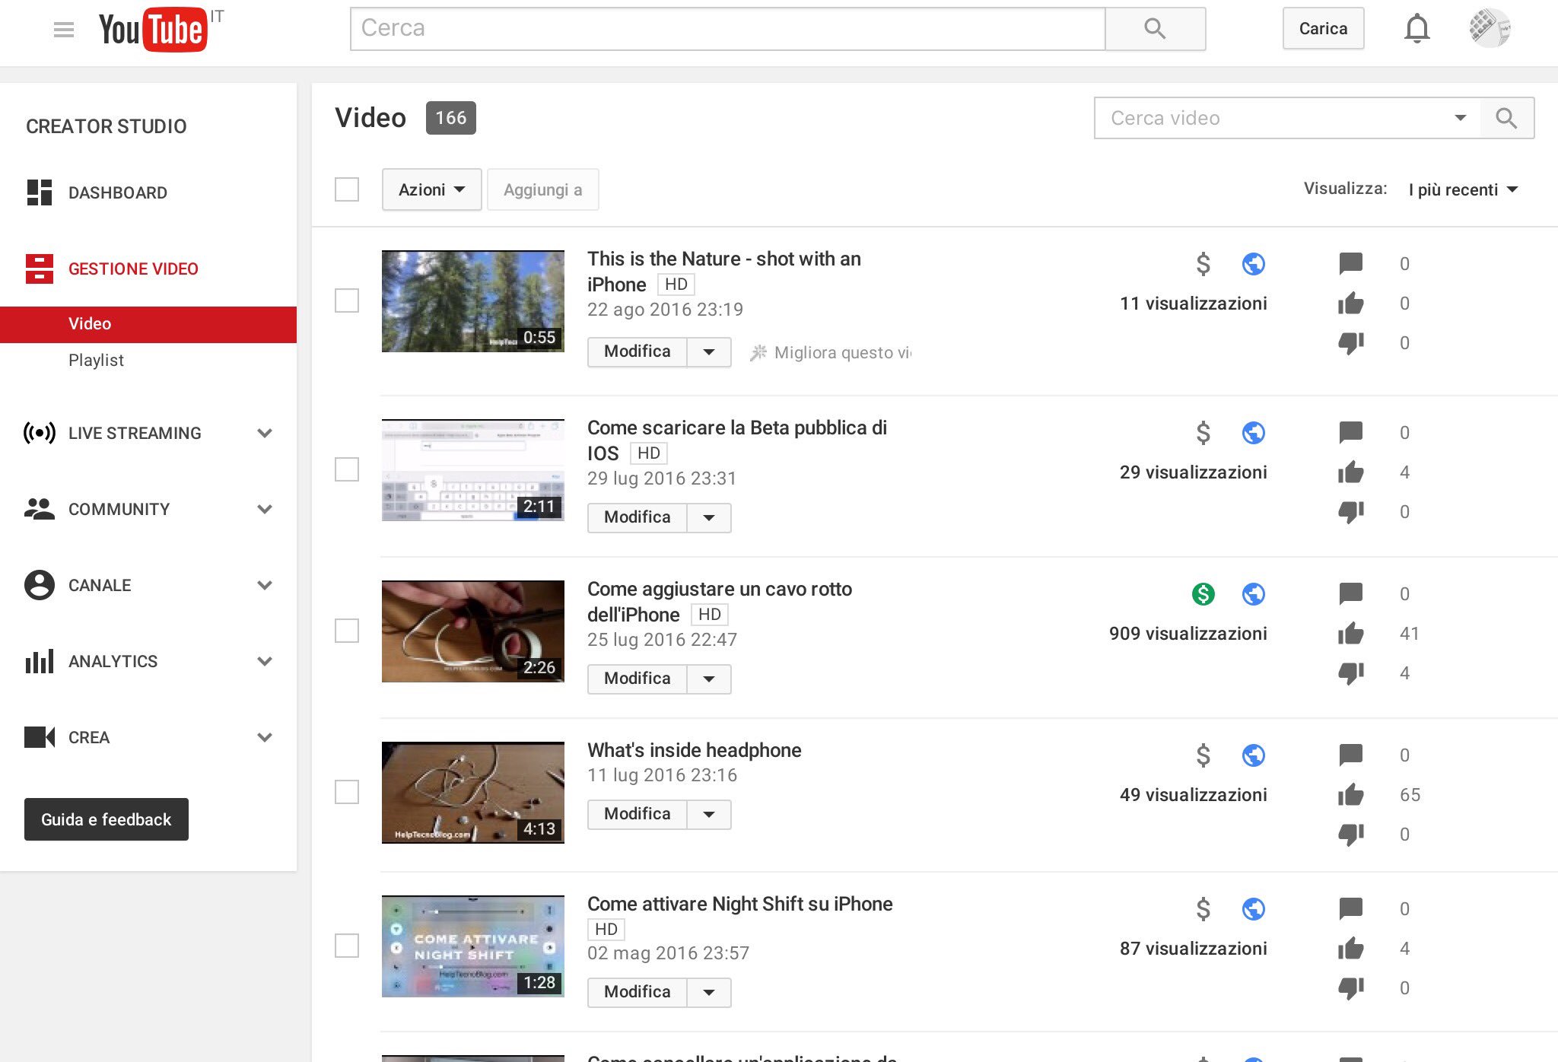The height and width of the screenshot is (1062, 1558).
Task: Open the Come aggiustare un cavo rotto title
Action: click(719, 602)
